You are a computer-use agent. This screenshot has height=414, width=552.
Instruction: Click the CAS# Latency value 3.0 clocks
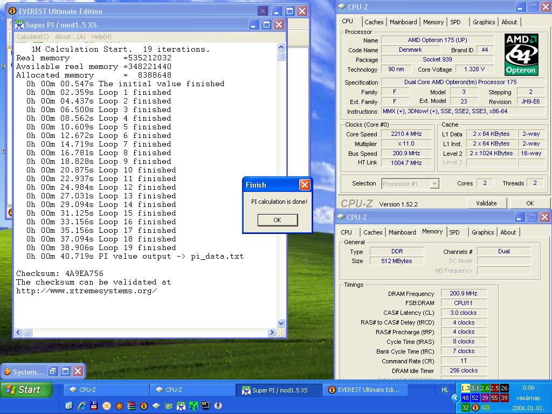click(463, 313)
